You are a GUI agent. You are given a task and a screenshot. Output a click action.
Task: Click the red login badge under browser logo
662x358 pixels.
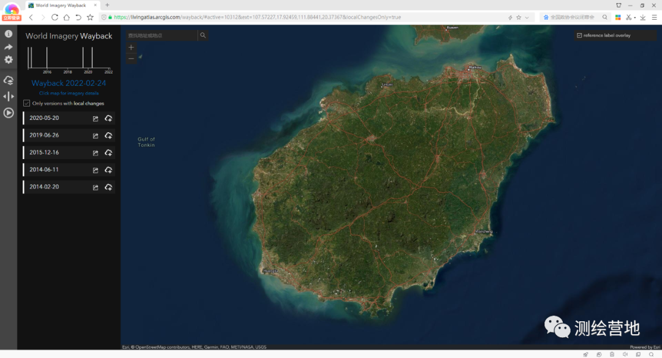point(12,18)
